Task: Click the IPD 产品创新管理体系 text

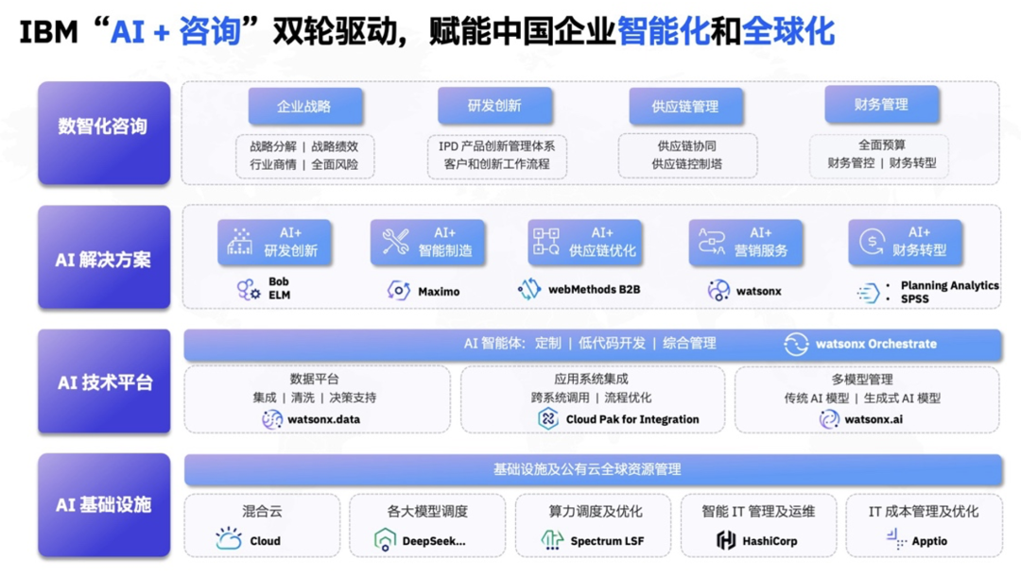Action: point(496,146)
